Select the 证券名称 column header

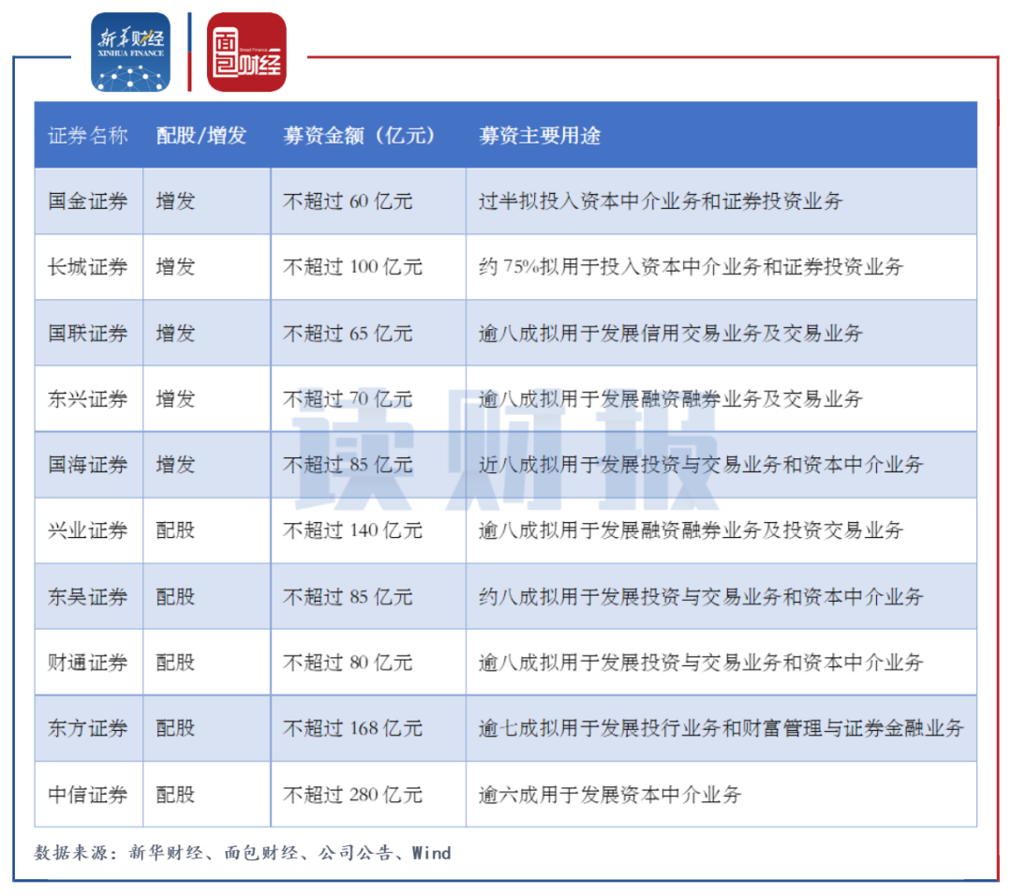tap(88, 136)
